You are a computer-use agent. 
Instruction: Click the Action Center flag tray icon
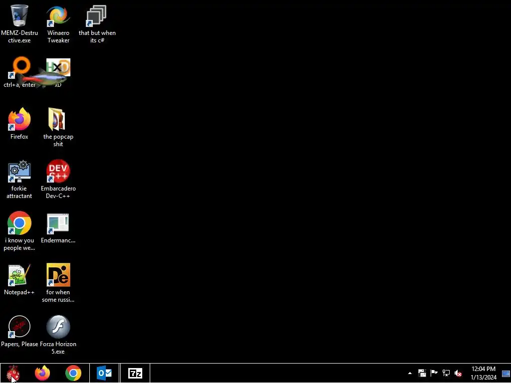[434, 373]
